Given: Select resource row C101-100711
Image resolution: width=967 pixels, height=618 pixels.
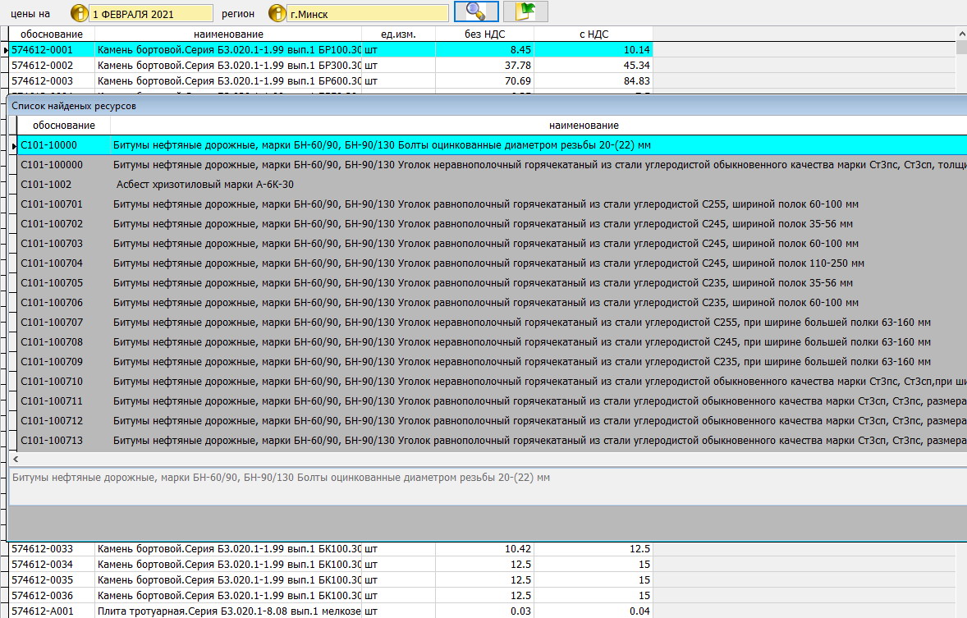Looking at the screenshot, I should tap(492, 401).
